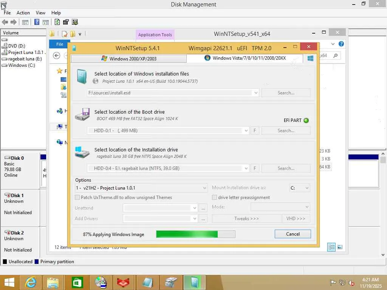387x290 pixels.
Task: Click the Explorer search magnifier icon
Action: pos(336,56)
